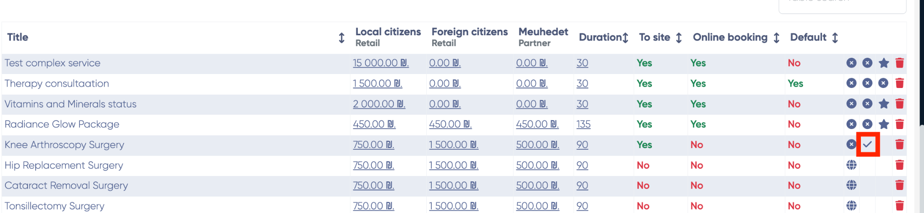Delete the Test complex service row
The image size is (924, 213).
tap(899, 63)
